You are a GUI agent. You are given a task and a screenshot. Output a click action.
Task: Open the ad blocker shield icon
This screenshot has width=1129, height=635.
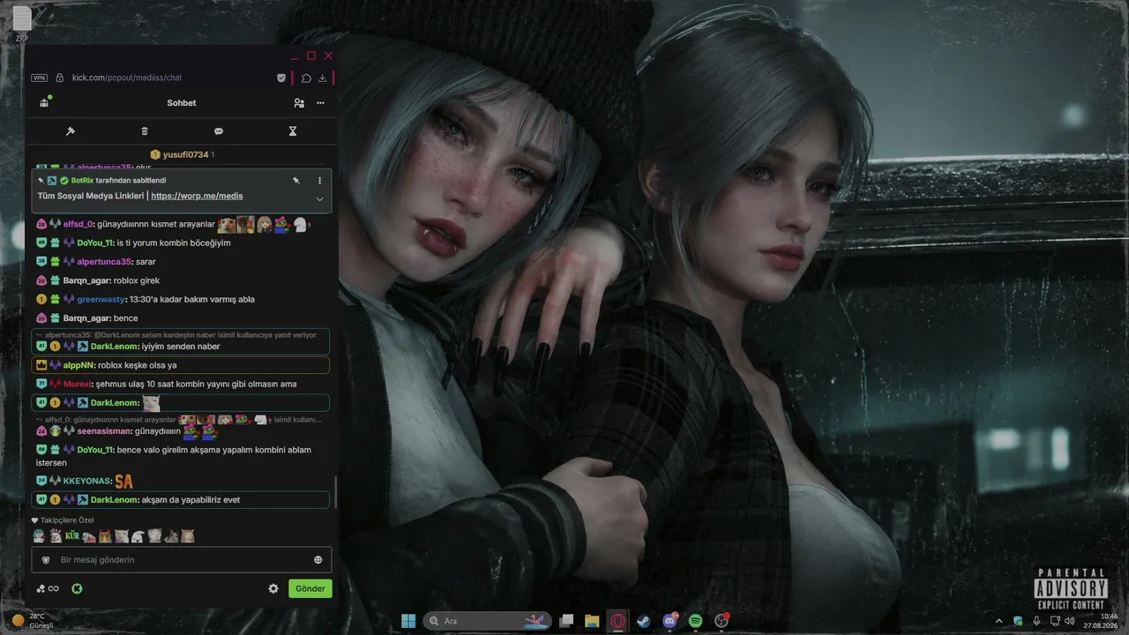tap(281, 78)
